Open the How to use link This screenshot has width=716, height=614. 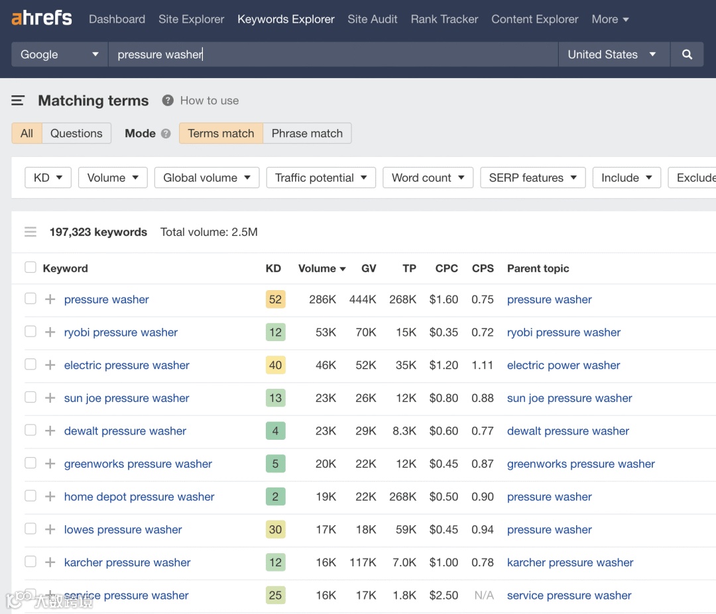tap(209, 101)
